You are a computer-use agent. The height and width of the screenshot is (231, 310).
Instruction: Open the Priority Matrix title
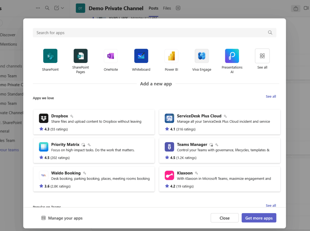(65, 145)
